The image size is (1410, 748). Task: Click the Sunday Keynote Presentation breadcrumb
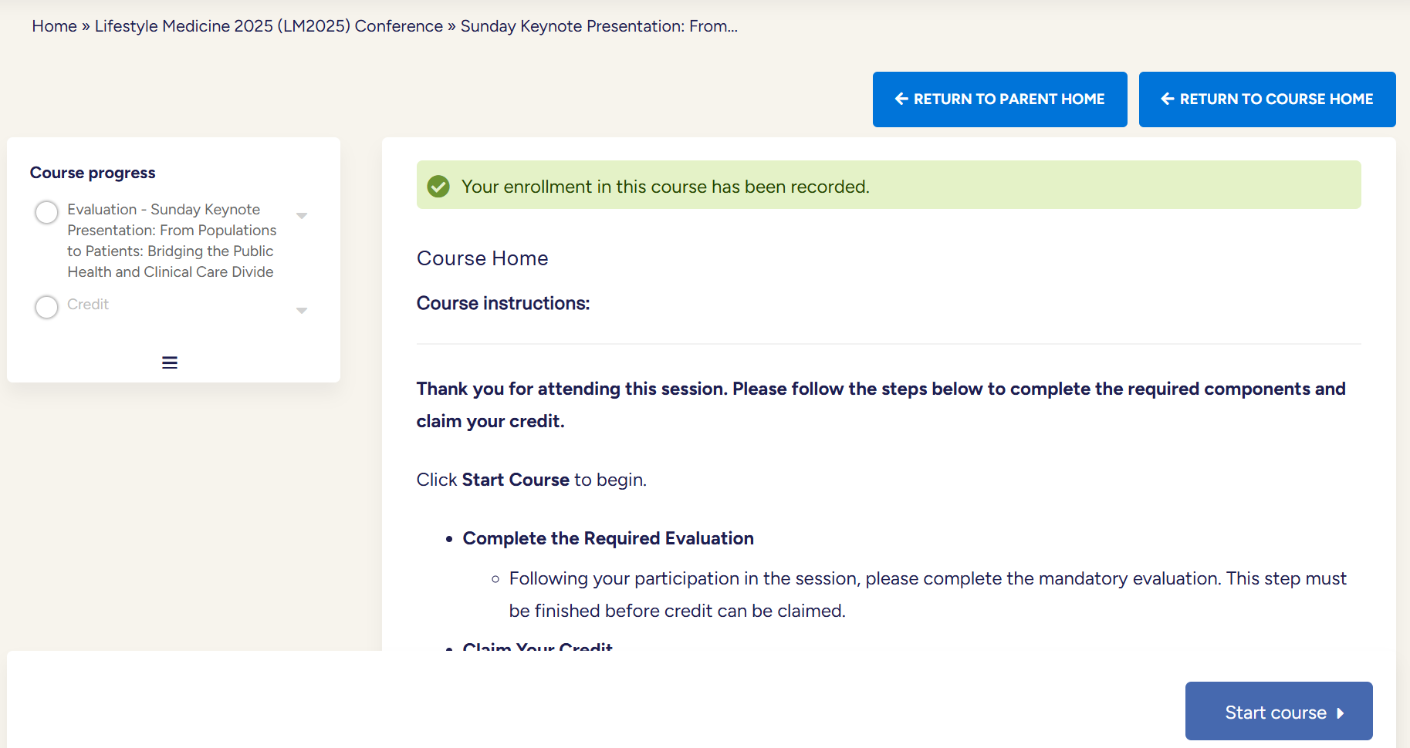[x=599, y=26]
